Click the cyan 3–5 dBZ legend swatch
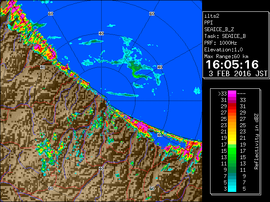Image resolution: width=270 pixels, height=202 pixels. coord(232,189)
